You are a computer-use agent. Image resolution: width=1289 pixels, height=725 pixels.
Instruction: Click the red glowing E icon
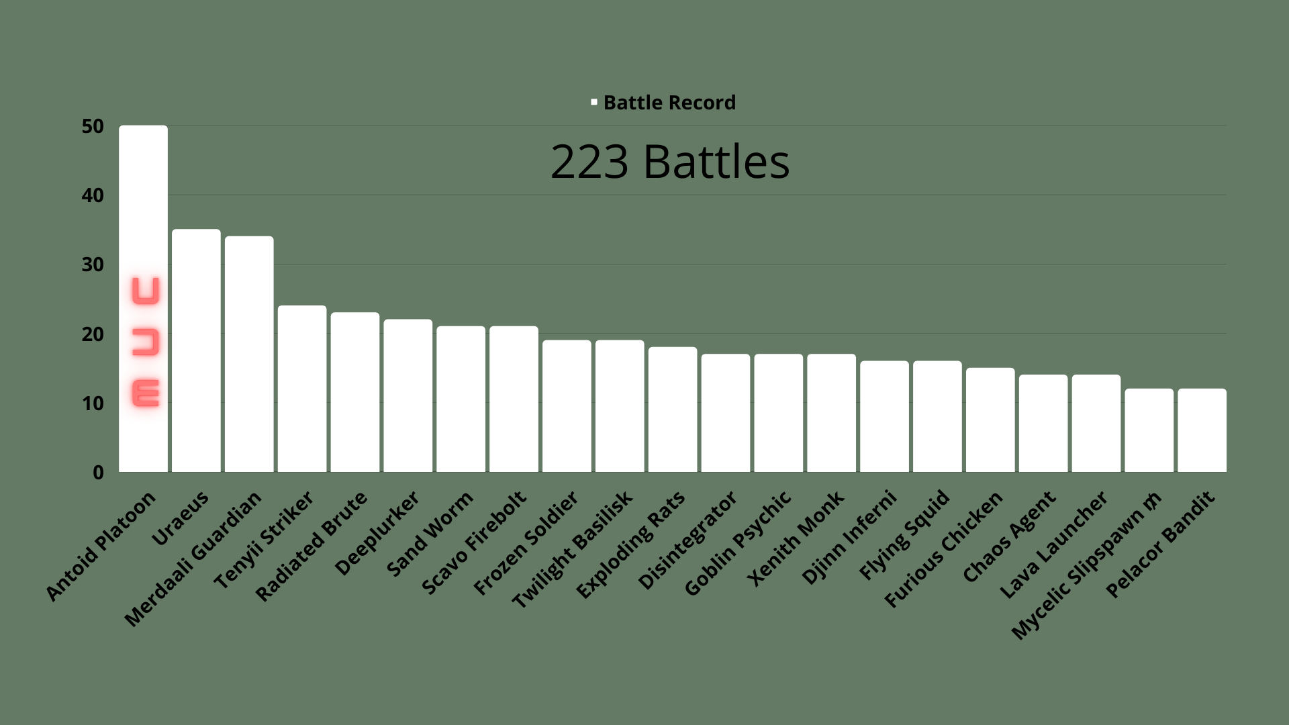pyautogui.click(x=146, y=393)
